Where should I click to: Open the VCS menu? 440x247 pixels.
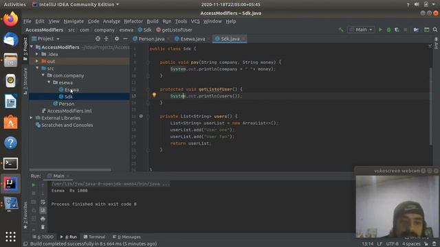[x=195, y=21]
